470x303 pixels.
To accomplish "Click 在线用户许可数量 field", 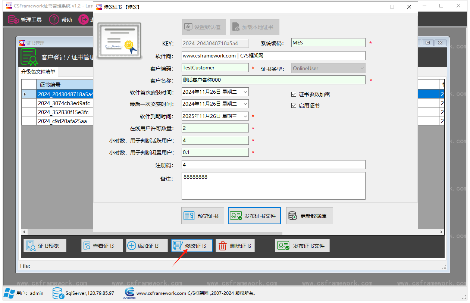I will pos(215,128).
